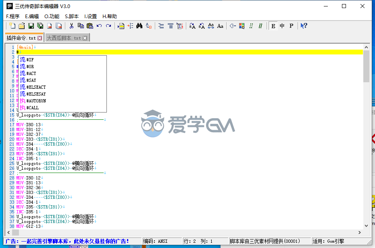
Task: Undo the last edit
Action: (99, 26)
